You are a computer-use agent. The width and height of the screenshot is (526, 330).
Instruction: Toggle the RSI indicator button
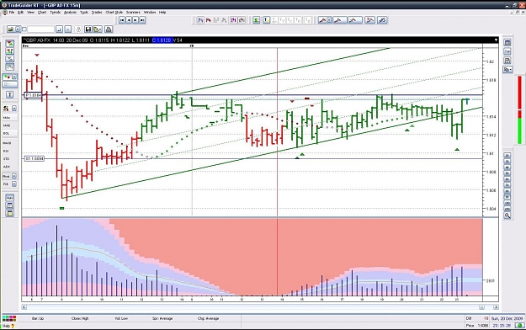tap(7, 151)
